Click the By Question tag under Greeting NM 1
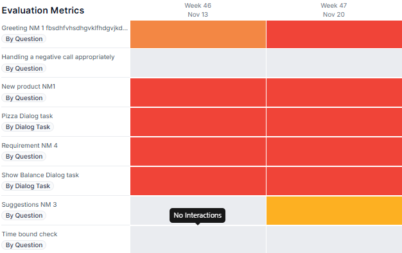 tap(24, 39)
